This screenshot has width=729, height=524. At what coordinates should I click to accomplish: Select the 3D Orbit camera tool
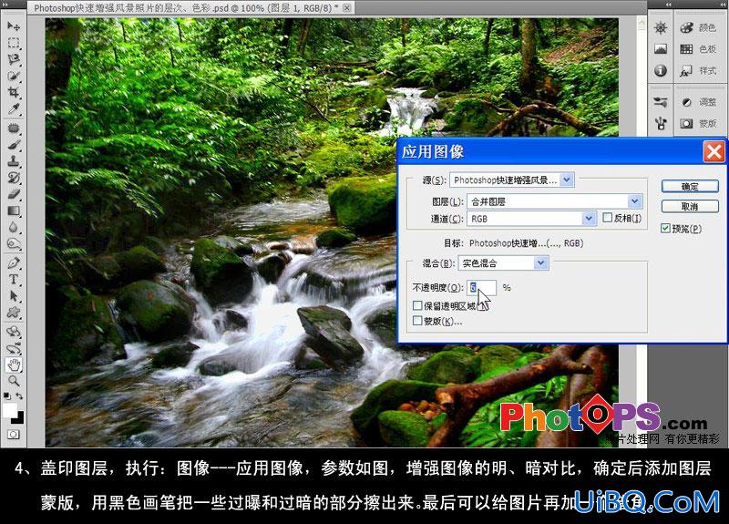(x=13, y=348)
